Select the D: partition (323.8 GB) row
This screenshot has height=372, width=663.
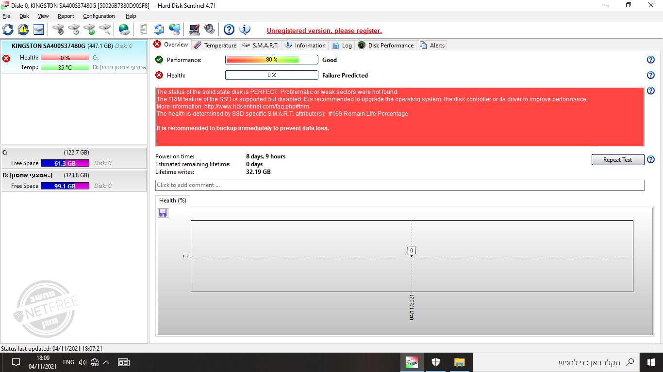pos(74,181)
